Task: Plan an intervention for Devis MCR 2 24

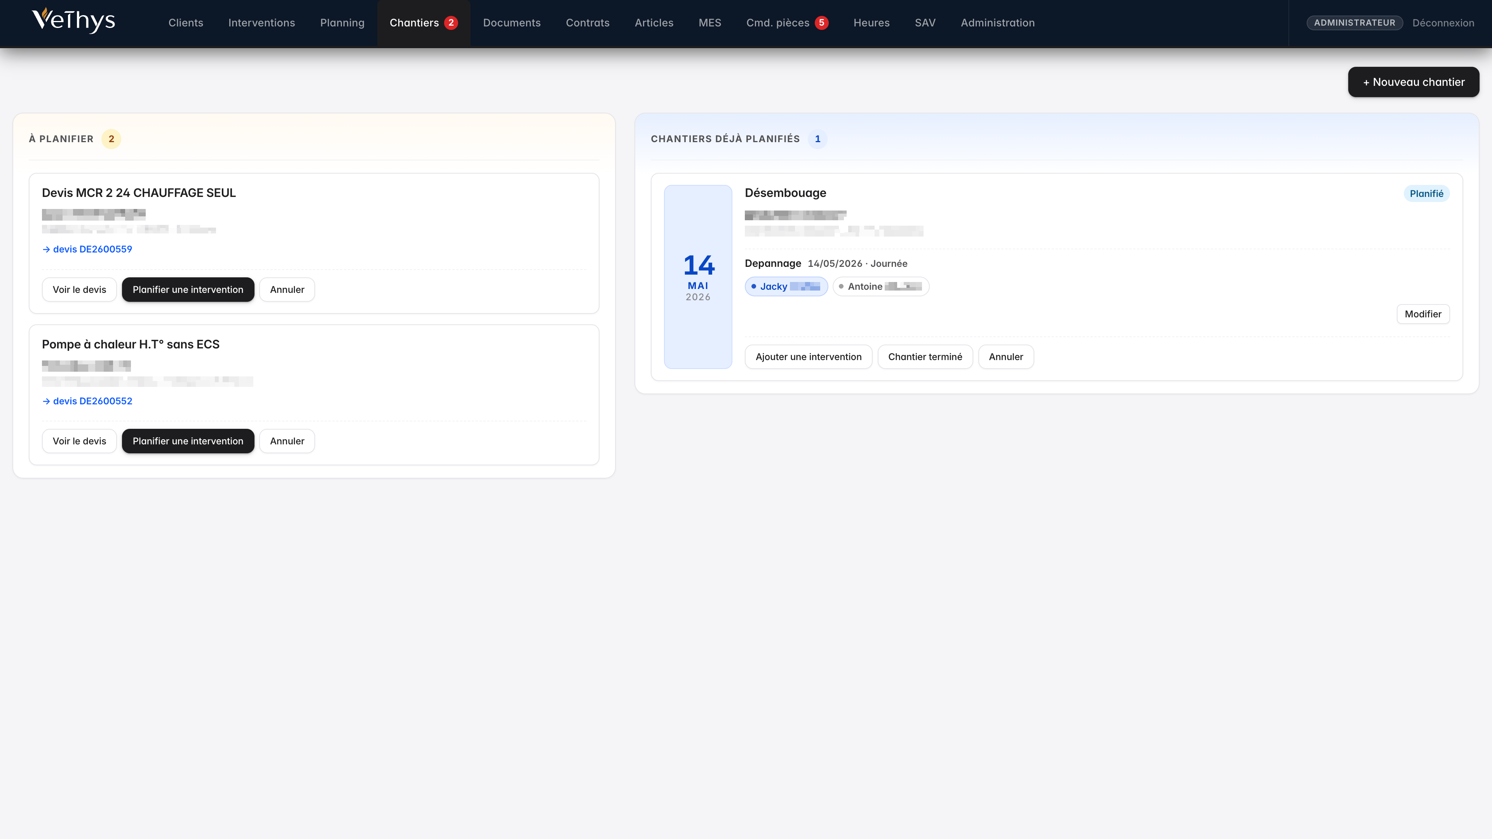Action: pos(188,289)
